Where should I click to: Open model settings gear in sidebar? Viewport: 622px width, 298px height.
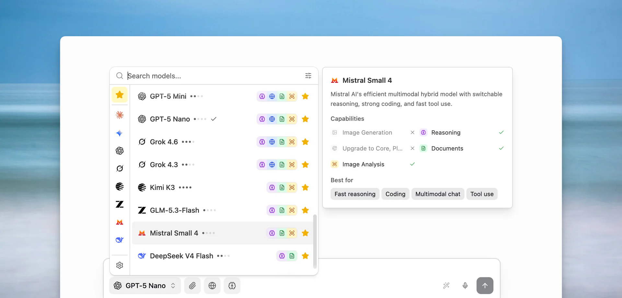[x=120, y=265]
